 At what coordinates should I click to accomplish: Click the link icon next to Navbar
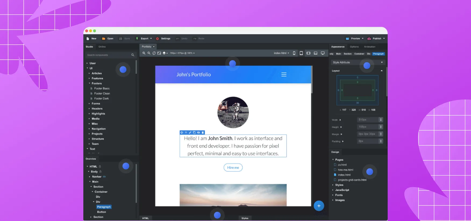(104, 177)
